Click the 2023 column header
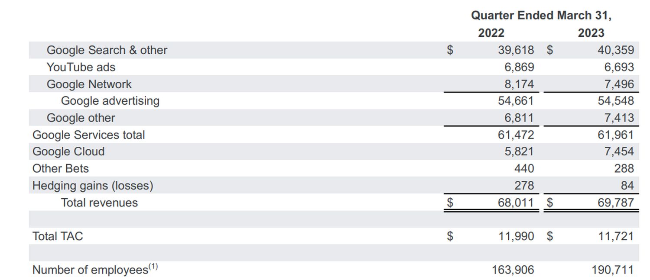The image size is (650, 280). coord(591,33)
